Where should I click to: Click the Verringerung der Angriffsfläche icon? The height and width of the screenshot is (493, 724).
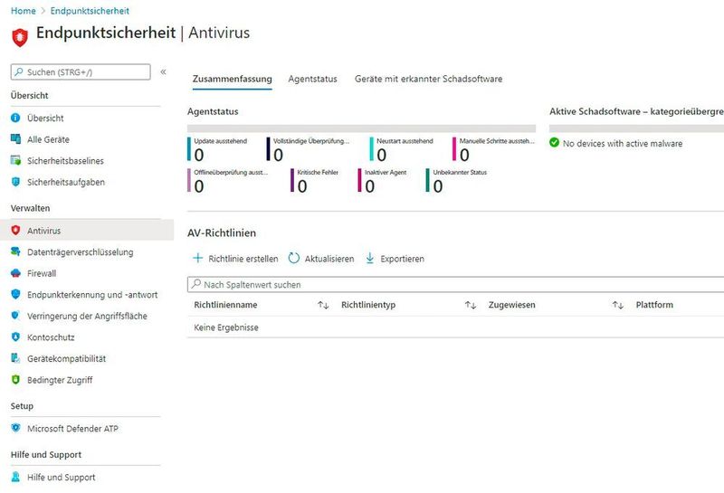[x=15, y=316]
